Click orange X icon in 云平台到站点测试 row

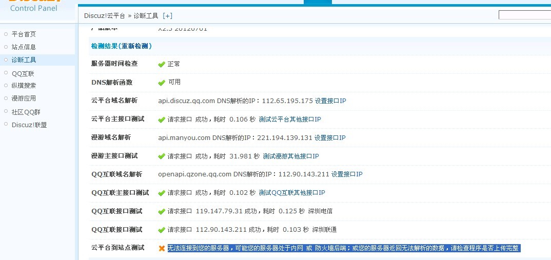pyautogui.click(x=162, y=248)
